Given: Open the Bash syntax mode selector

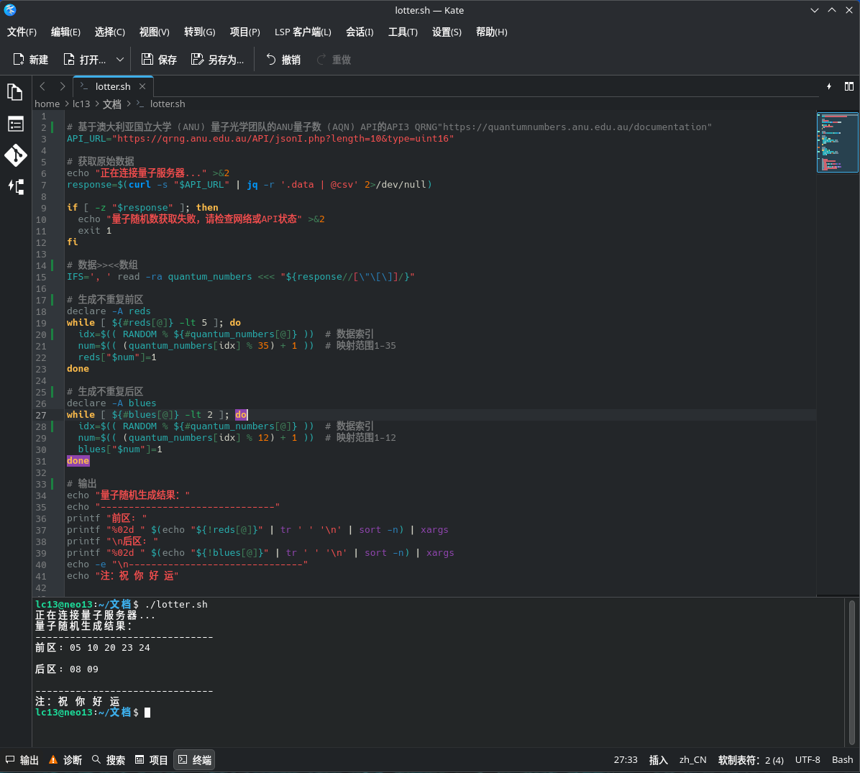Looking at the screenshot, I should tap(842, 760).
